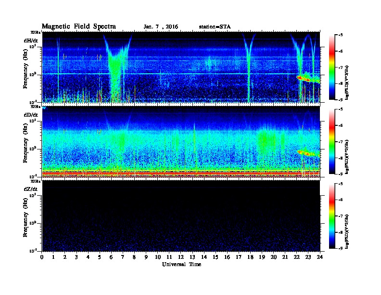This screenshot has width=381, height=295.
Task: Click hour 20 on the time axis
Action: coord(274,257)
